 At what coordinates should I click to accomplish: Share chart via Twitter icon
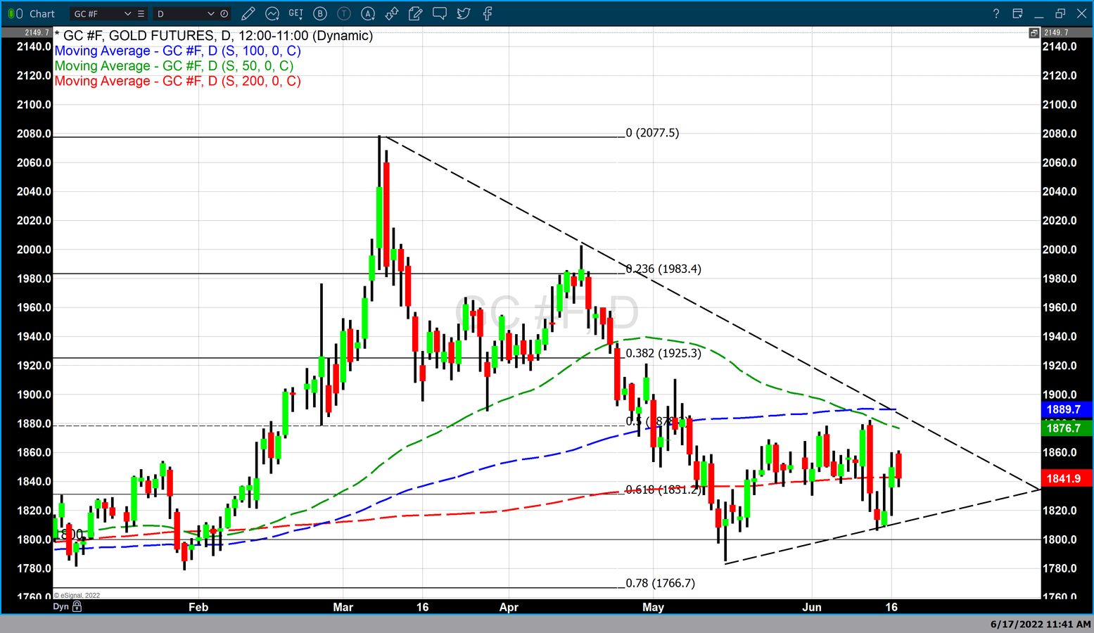(x=464, y=13)
